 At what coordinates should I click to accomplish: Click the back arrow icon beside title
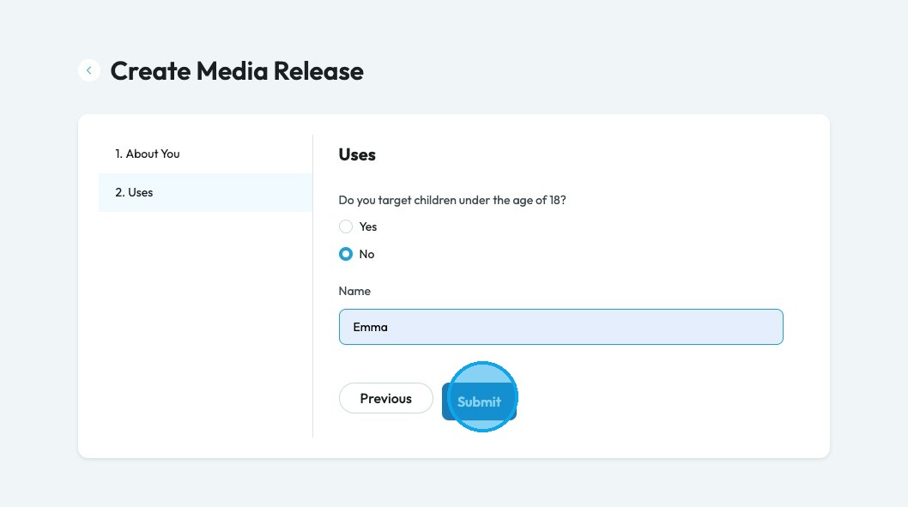point(88,70)
